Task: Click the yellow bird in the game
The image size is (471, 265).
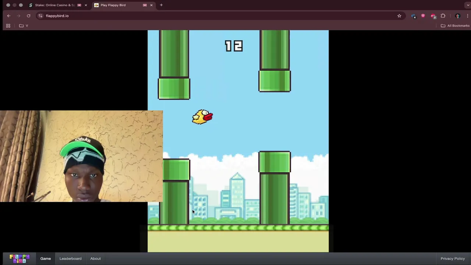Action: pos(202,117)
